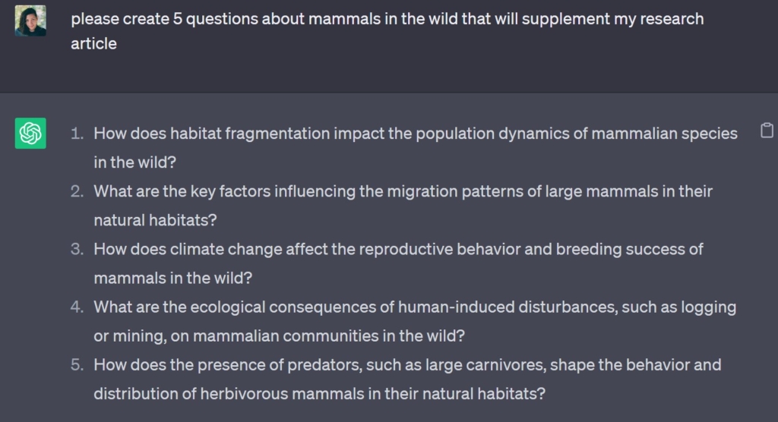Viewport: 778px width, 422px height.
Task: Click the list number 3 marker
Action: [77, 249]
